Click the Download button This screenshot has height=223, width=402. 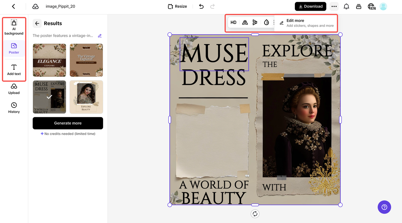click(x=310, y=6)
